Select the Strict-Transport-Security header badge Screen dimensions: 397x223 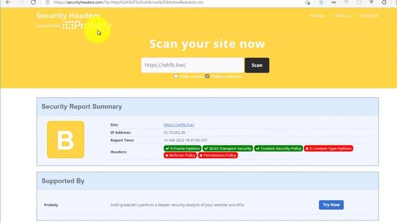pos(228,149)
